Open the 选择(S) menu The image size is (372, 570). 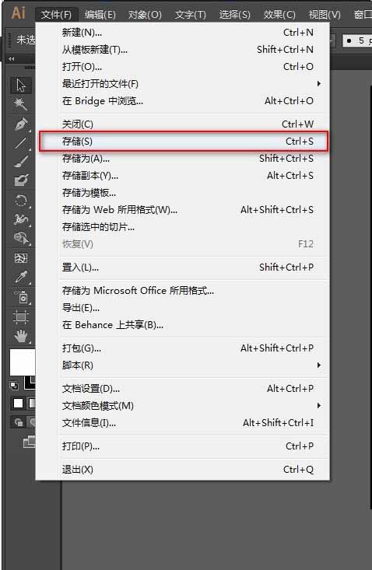pyautogui.click(x=234, y=15)
